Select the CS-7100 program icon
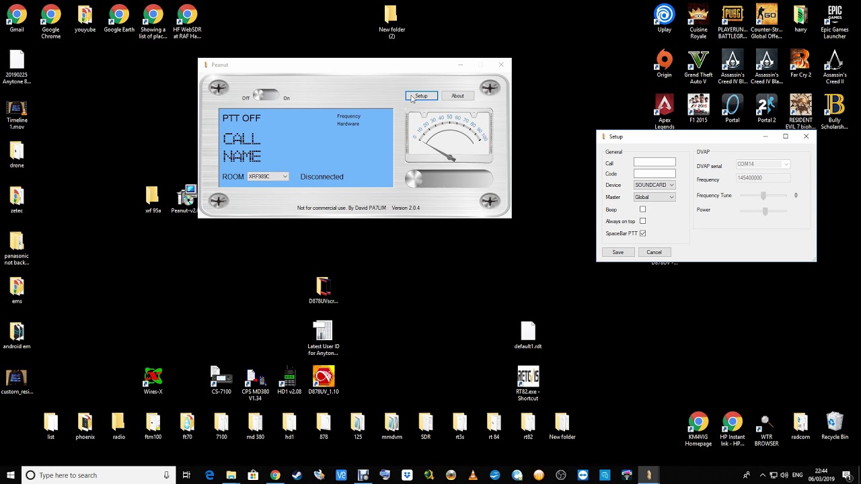 coord(221,380)
